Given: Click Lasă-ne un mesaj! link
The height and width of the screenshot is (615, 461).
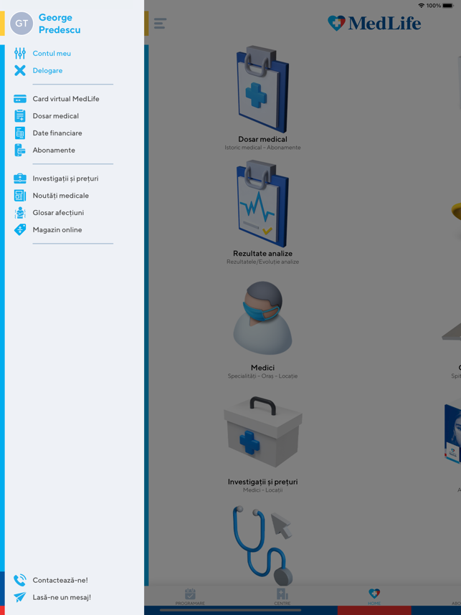Looking at the screenshot, I should tap(61, 597).
